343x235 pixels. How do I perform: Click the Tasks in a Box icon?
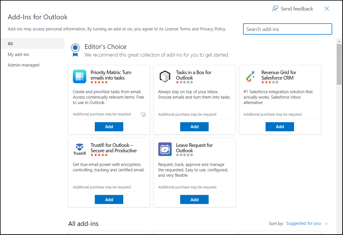(x=165, y=76)
